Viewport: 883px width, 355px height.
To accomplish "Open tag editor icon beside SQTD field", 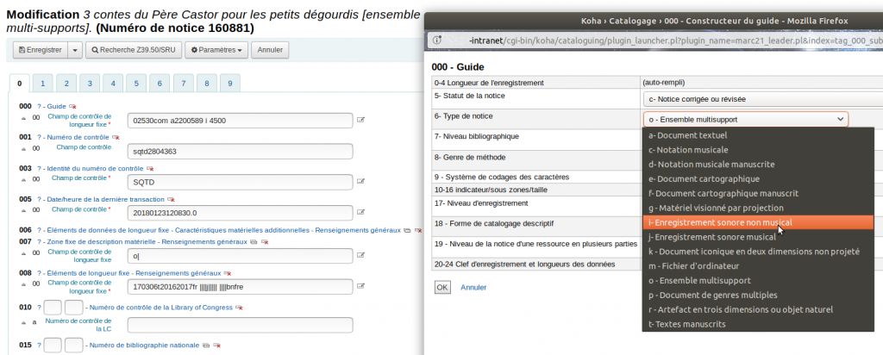I will click(361, 181).
